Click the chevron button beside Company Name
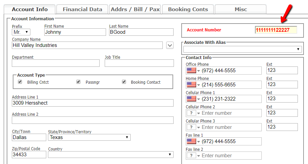The height and width of the screenshot is (164, 308). coord(170,45)
